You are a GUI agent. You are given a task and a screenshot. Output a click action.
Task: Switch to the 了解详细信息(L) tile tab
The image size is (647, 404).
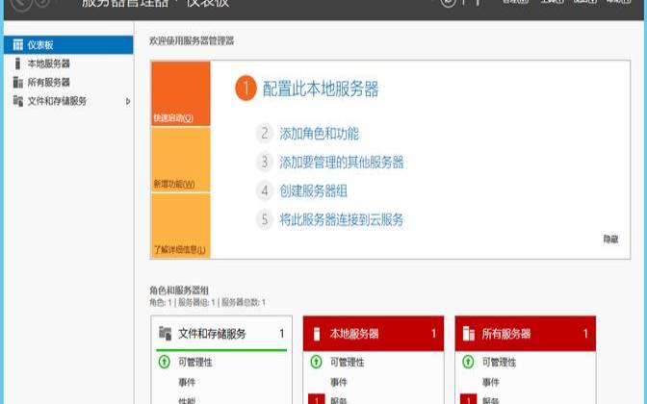tap(181, 226)
